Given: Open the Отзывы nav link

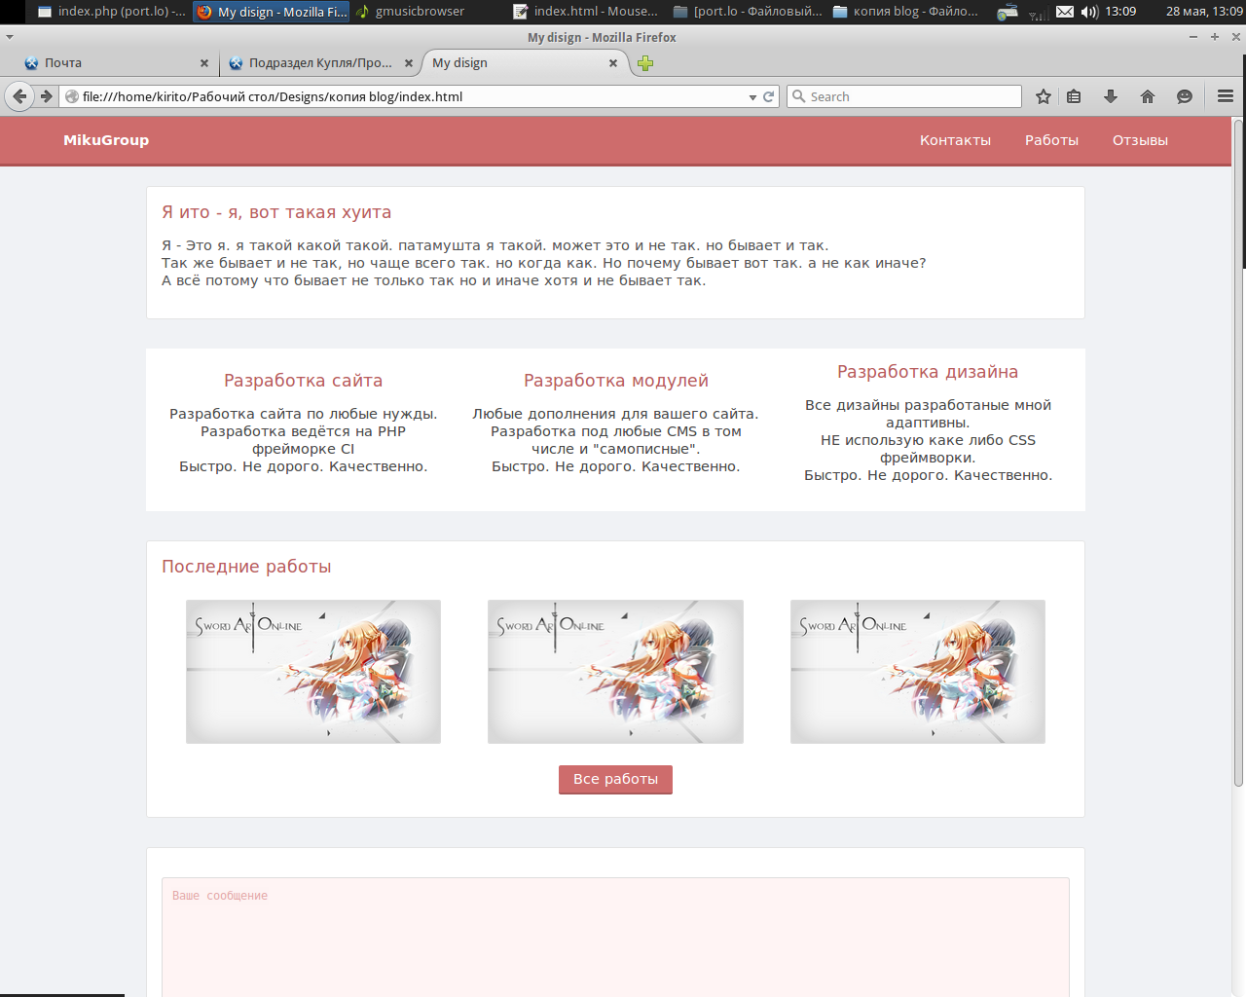Looking at the screenshot, I should [x=1140, y=140].
